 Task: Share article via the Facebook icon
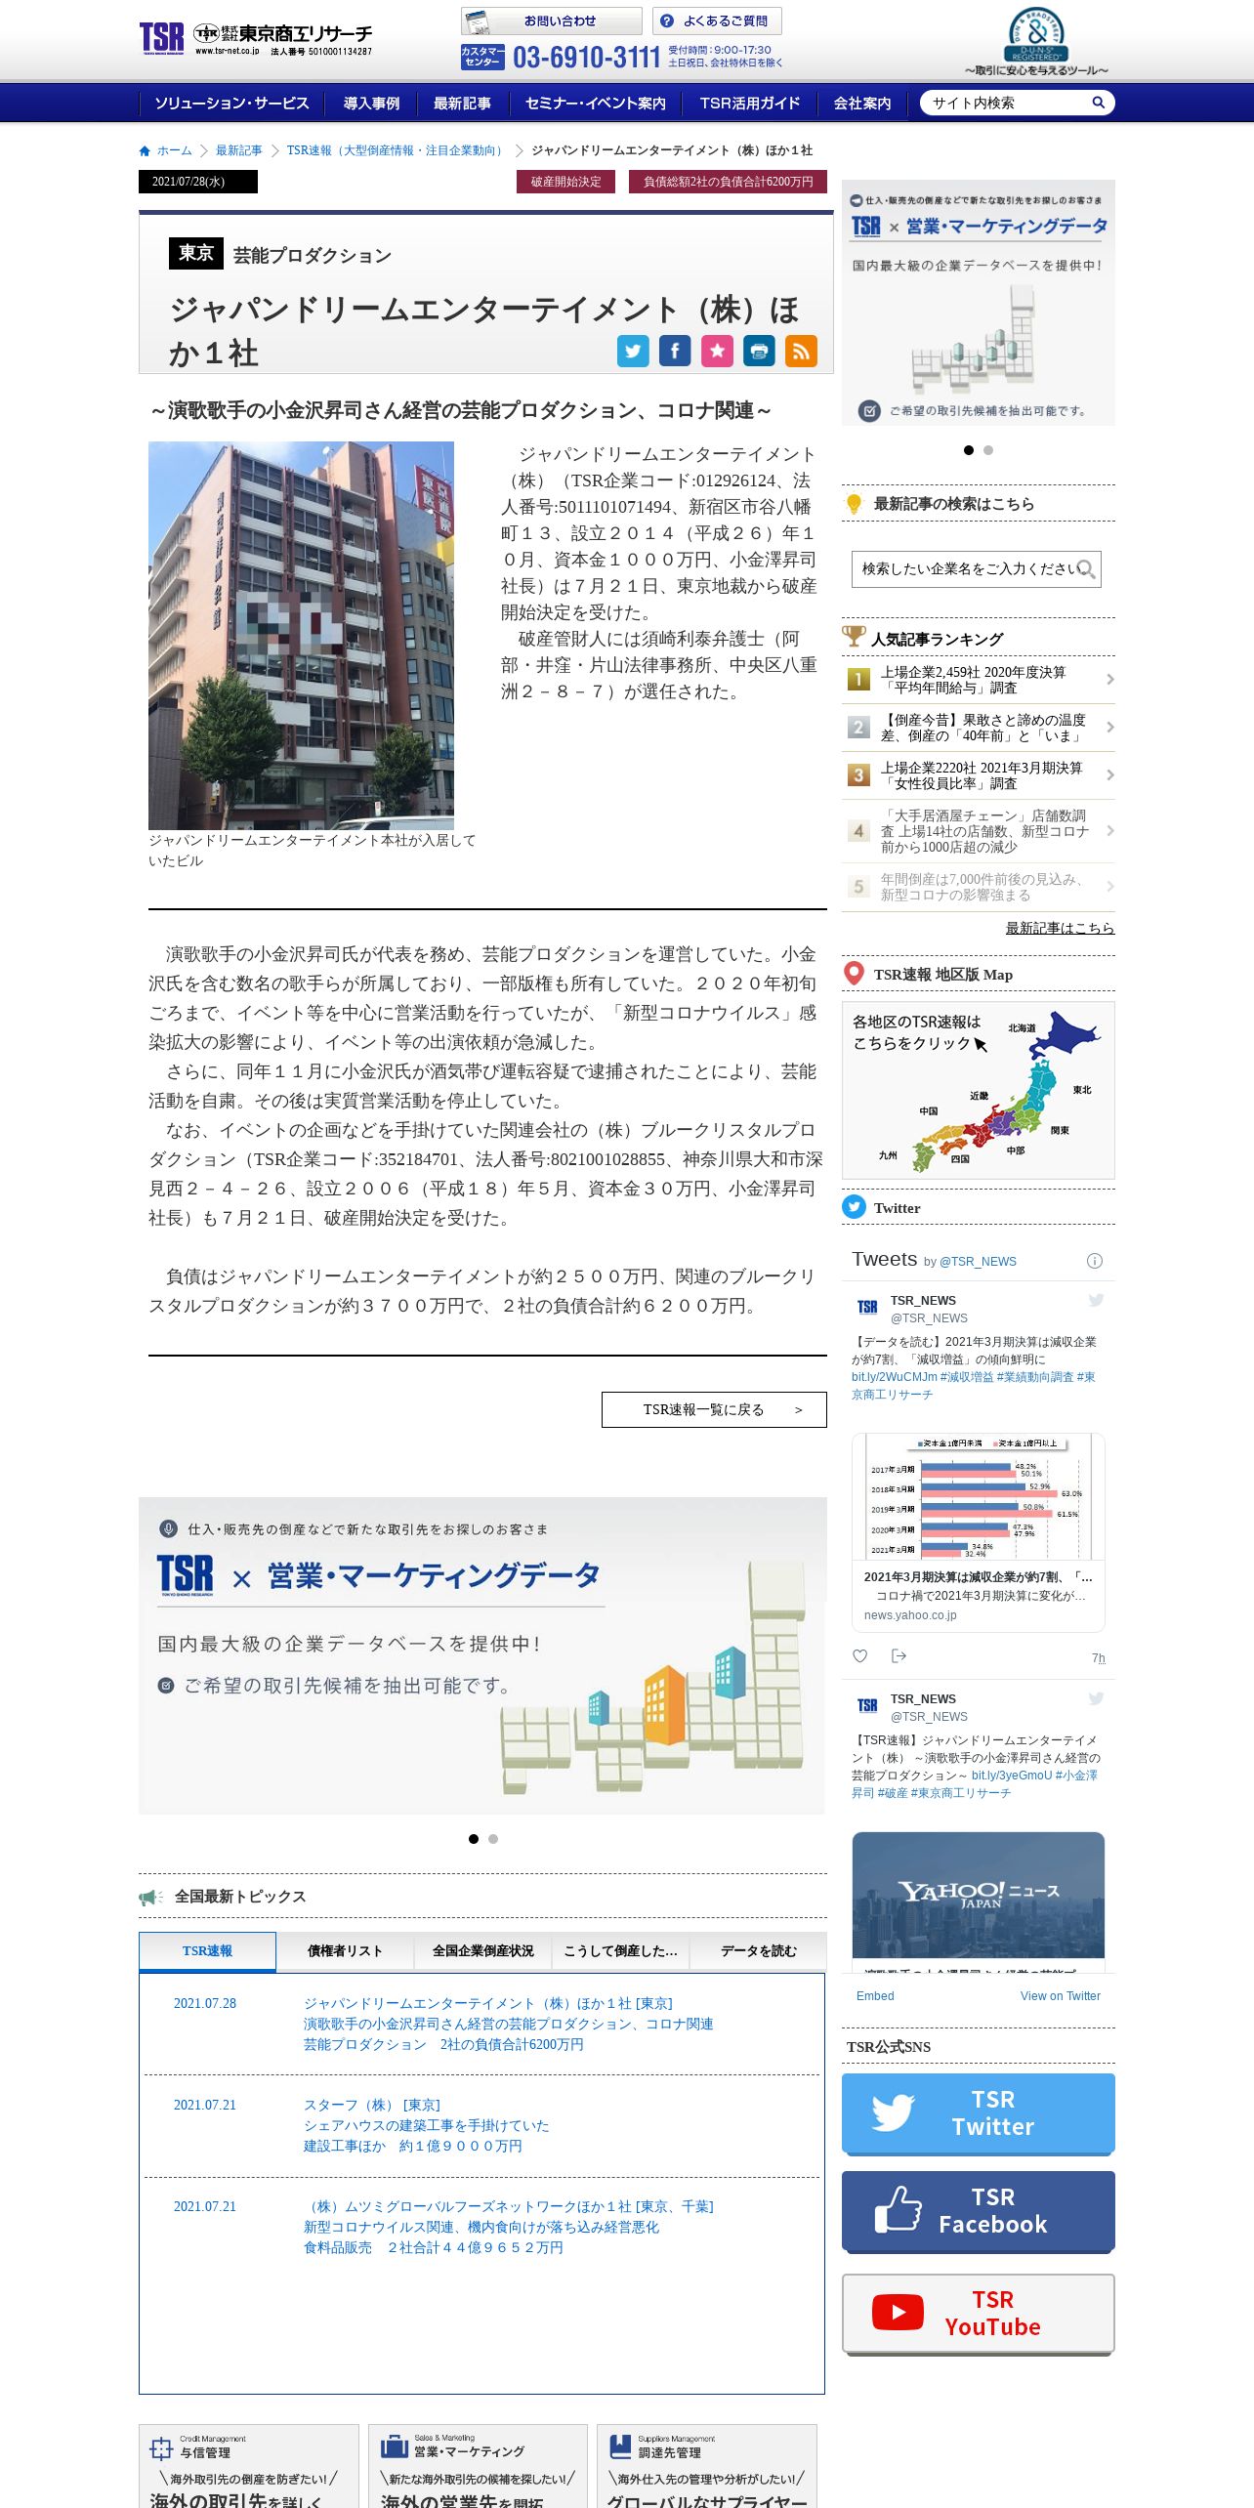pos(675,351)
